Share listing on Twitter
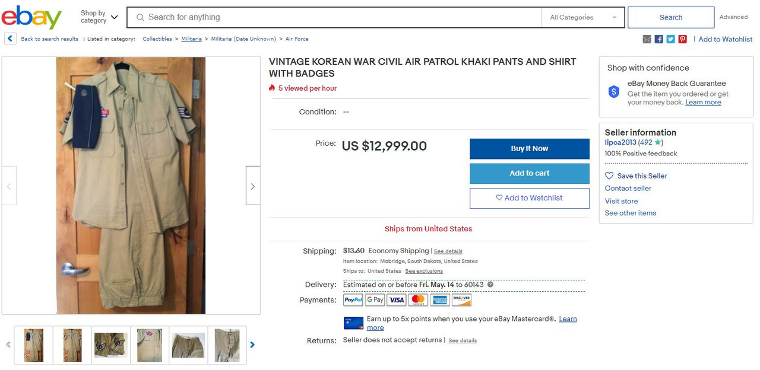This screenshot has width=760, height=370. tap(670, 39)
